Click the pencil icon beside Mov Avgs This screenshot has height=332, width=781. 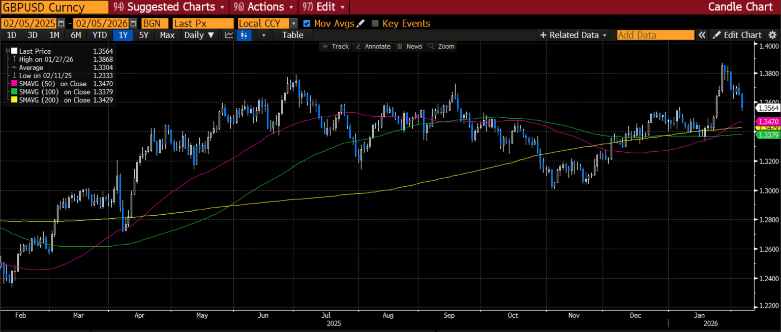361,23
